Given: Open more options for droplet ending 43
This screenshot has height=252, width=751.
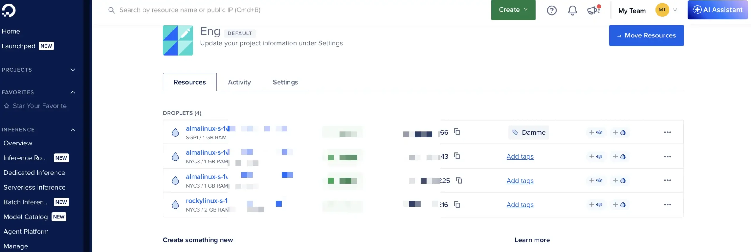Looking at the screenshot, I should 667,157.
